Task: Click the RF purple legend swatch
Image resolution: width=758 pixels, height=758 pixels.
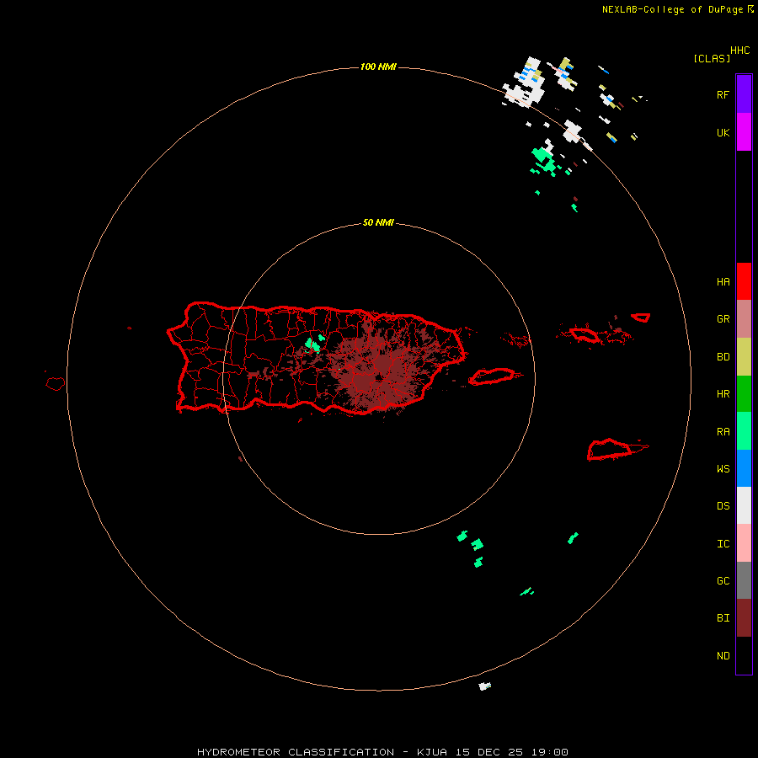Action: (744, 94)
